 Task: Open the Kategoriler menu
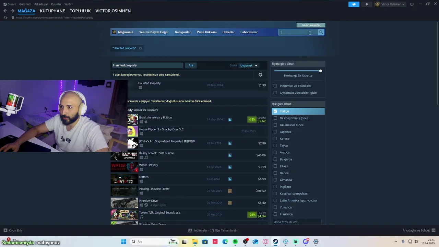click(x=182, y=32)
